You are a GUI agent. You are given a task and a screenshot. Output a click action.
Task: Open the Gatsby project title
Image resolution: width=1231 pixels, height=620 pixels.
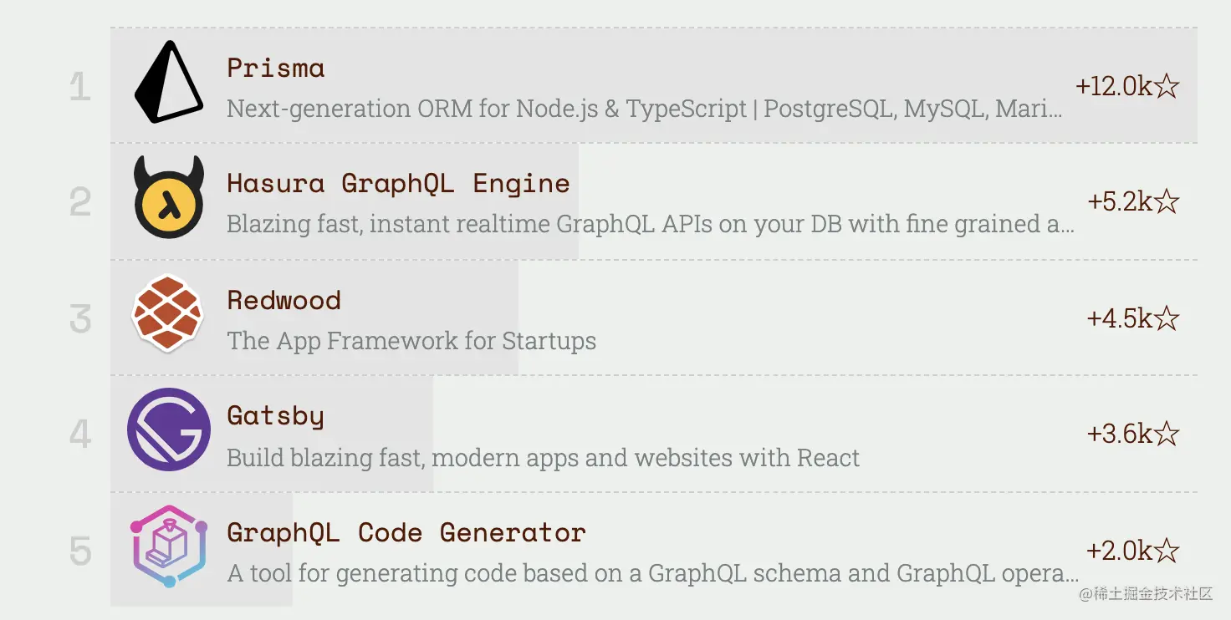275,416
